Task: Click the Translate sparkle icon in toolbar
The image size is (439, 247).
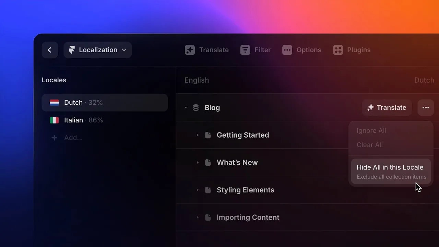Action: pos(190,50)
